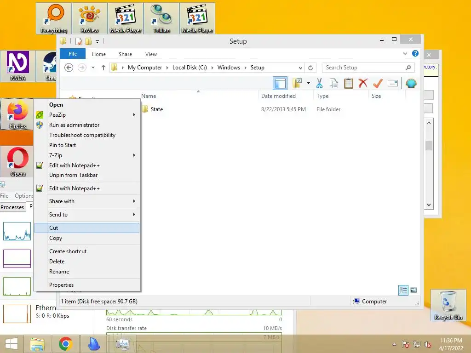Go up one folder level
The width and height of the screenshot is (471, 353).
pyautogui.click(x=103, y=68)
